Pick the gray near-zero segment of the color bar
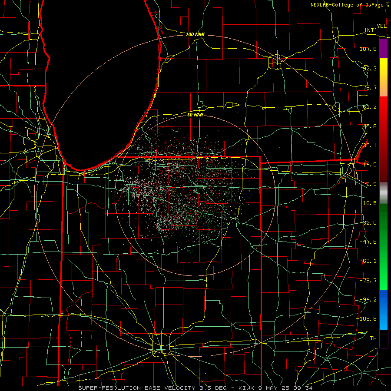Image resolution: width=391 pixels, height=391 pixels. 384,193
